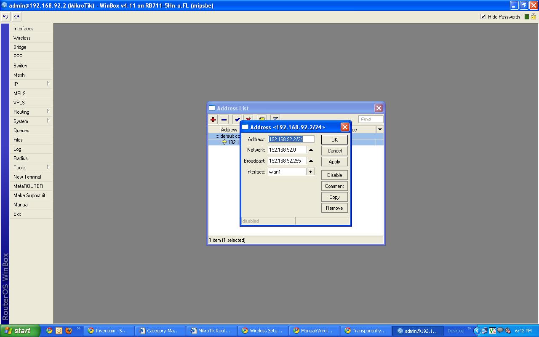Open the VPLS menu
539x337 pixels.
point(32,103)
